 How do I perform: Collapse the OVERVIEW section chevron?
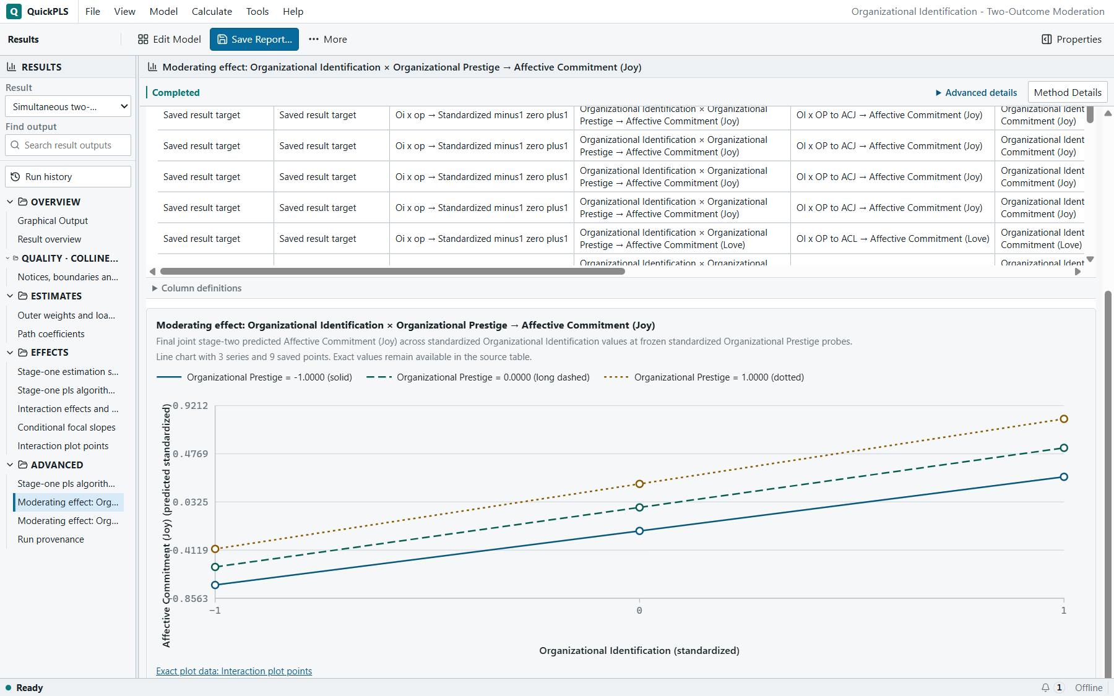coord(10,202)
